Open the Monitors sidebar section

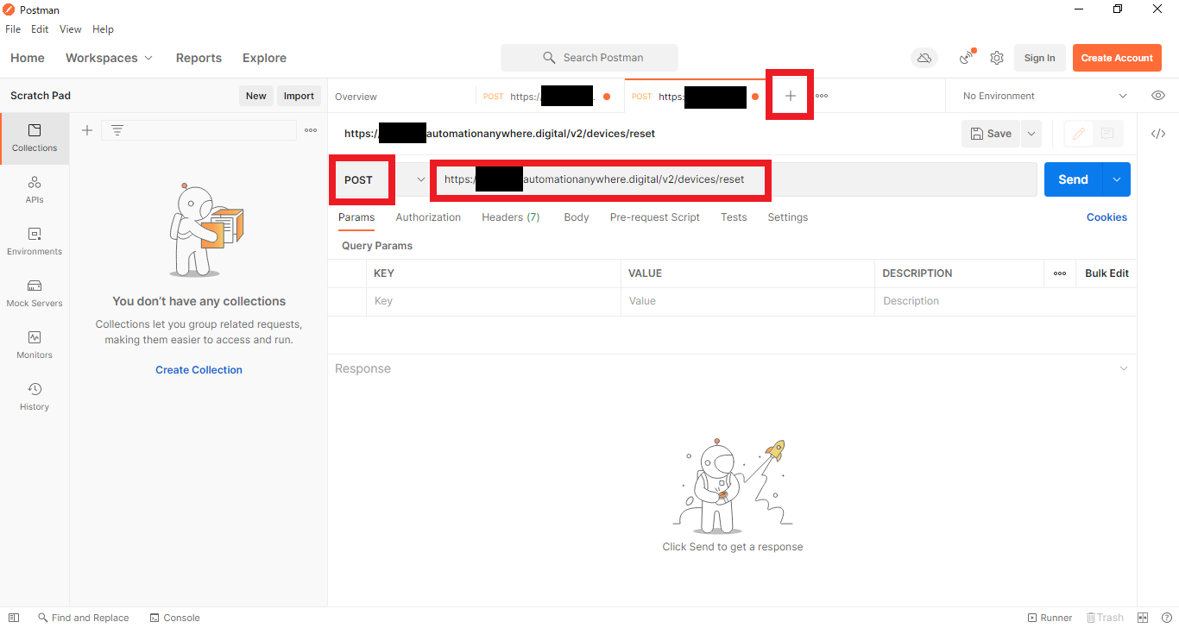pyautogui.click(x=35, y=345)
